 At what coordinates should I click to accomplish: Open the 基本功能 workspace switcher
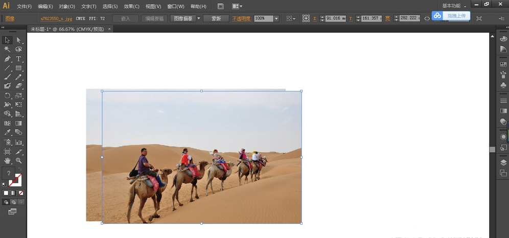pyautogui.click(x=454, y=6)
